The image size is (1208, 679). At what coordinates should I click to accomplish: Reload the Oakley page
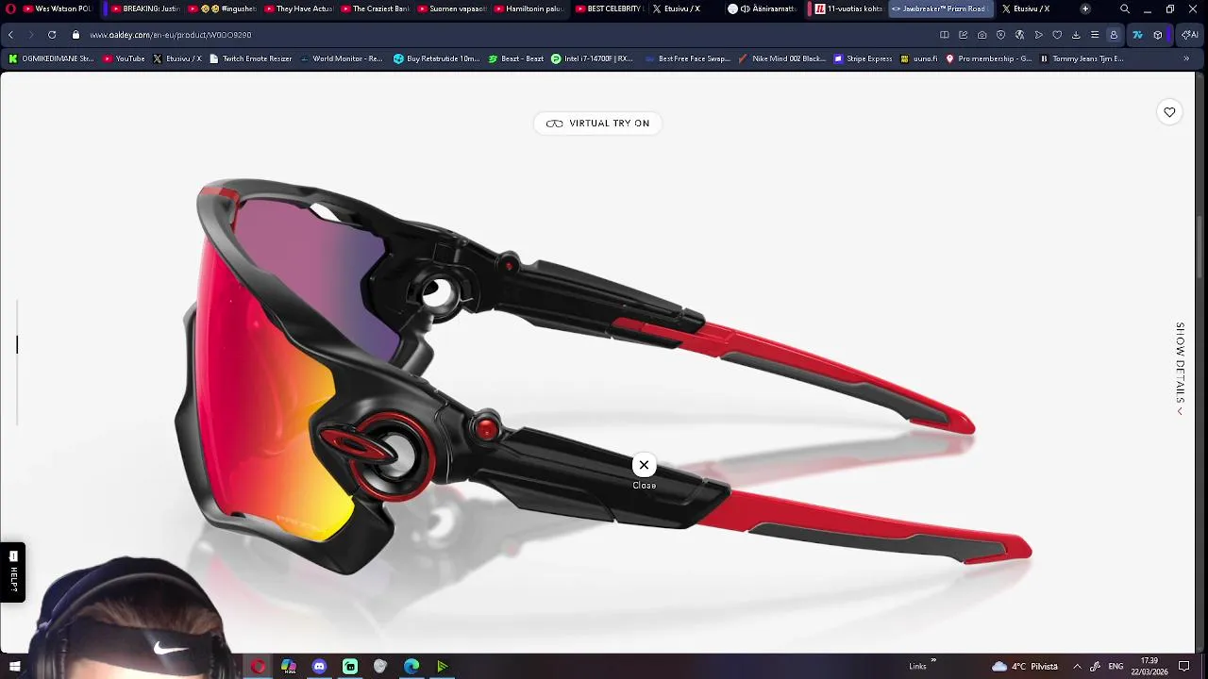tap(52, 35)
